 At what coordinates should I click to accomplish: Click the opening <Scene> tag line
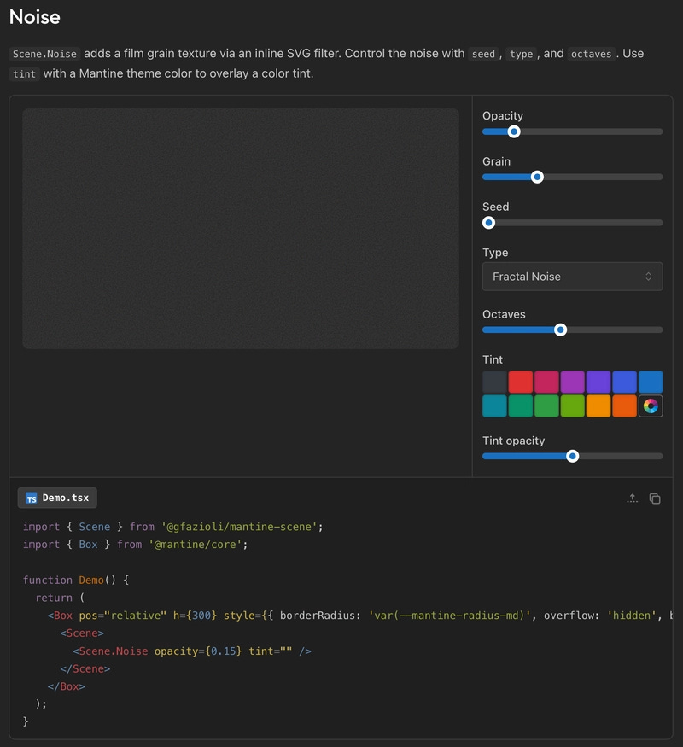click(82, 633)
